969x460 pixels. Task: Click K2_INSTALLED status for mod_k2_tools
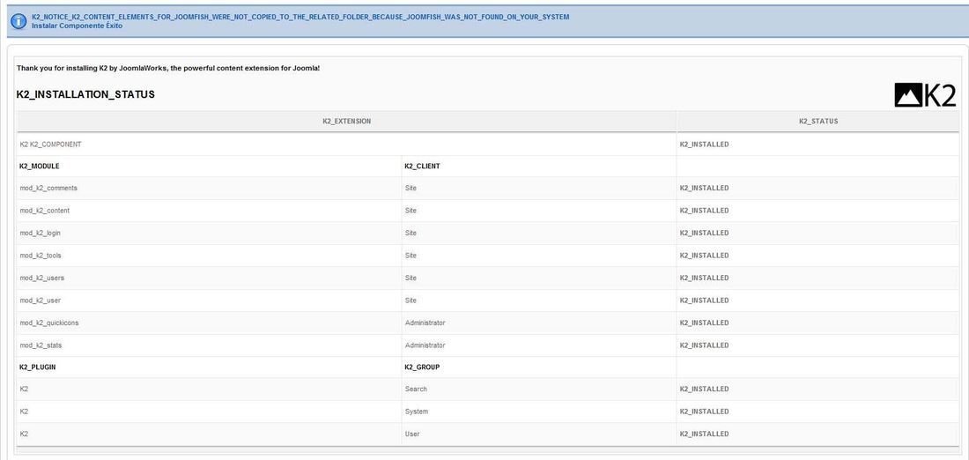pos(704,256)
